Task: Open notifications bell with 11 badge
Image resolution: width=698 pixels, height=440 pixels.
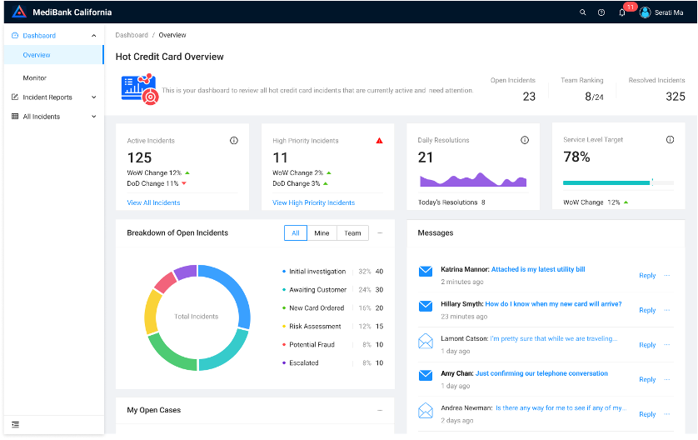Action: click(622, 12)
